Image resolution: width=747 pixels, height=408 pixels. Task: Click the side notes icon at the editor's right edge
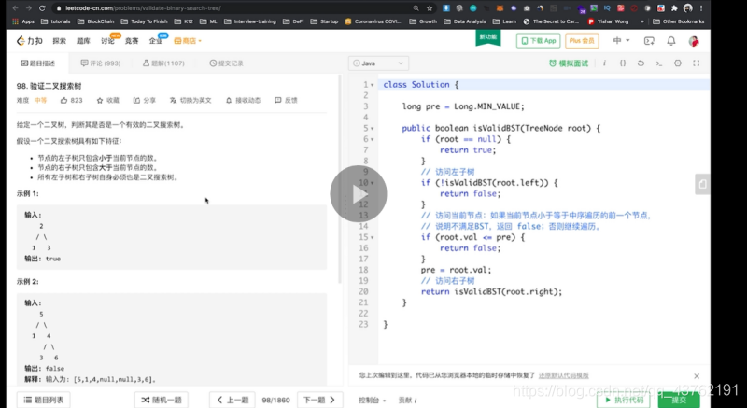(702, 184)
